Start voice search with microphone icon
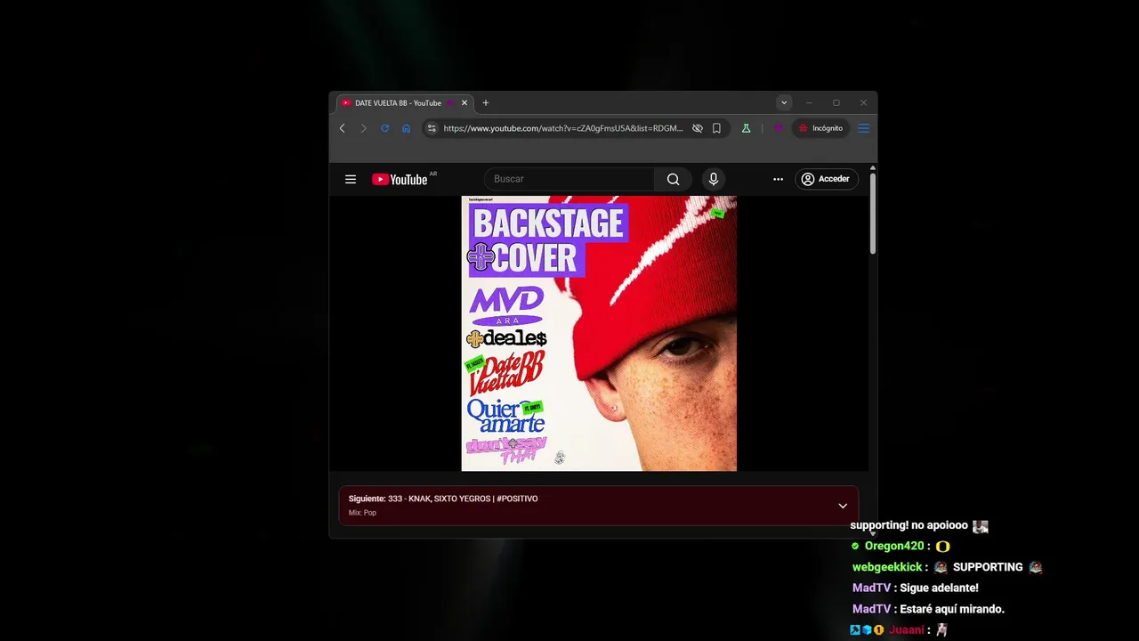The width and height of the screenshot is (1139, 641). pos(714,179)
